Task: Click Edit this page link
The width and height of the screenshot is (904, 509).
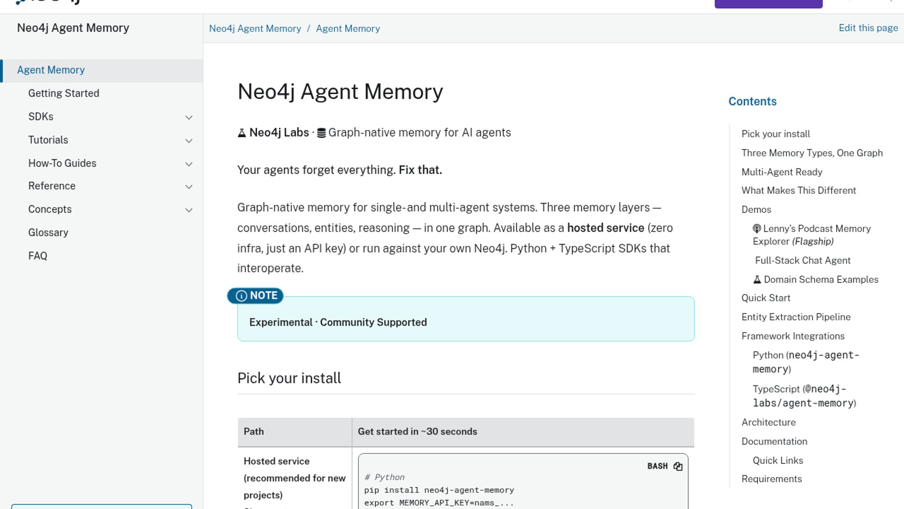Action: pos(868,28)
